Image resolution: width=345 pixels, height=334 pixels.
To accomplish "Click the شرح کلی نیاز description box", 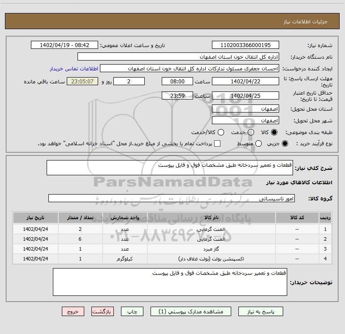I will pyautogui.click(x=170, y=168).
